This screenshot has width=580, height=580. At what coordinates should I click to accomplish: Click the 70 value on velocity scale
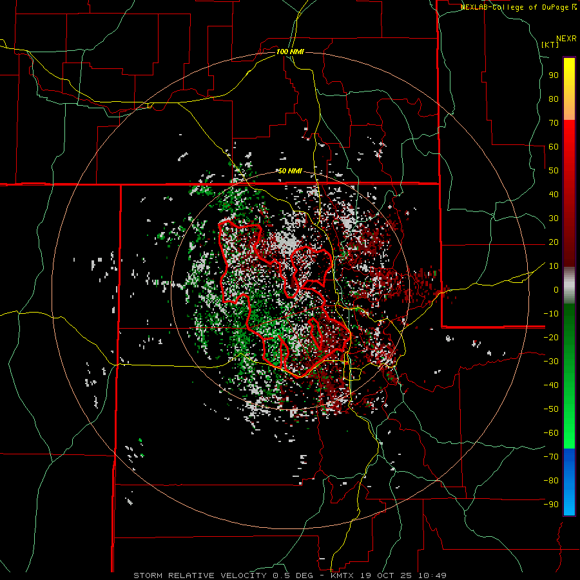click(554, 123)
